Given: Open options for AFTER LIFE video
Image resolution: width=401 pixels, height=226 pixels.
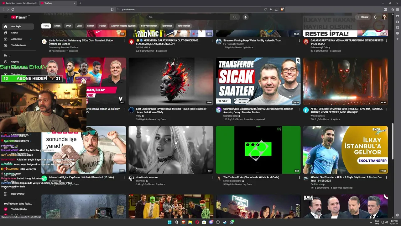Looking at the screenshot, I should coord(386,109).
